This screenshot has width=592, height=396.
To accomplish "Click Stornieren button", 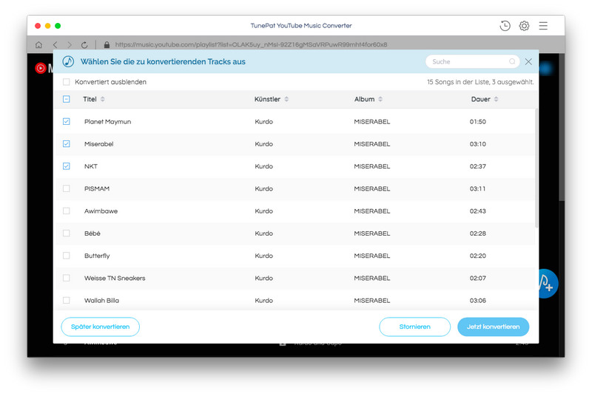I will coord(414,327).
